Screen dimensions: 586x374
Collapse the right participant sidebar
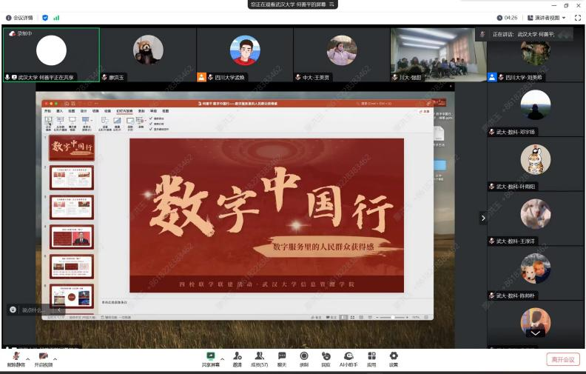point(483,218)
